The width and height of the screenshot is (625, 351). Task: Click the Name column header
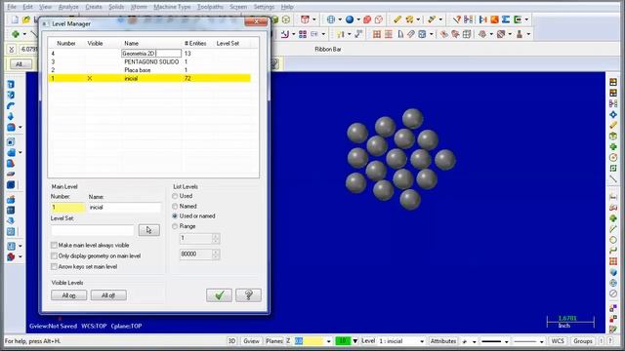pos(131,43)
